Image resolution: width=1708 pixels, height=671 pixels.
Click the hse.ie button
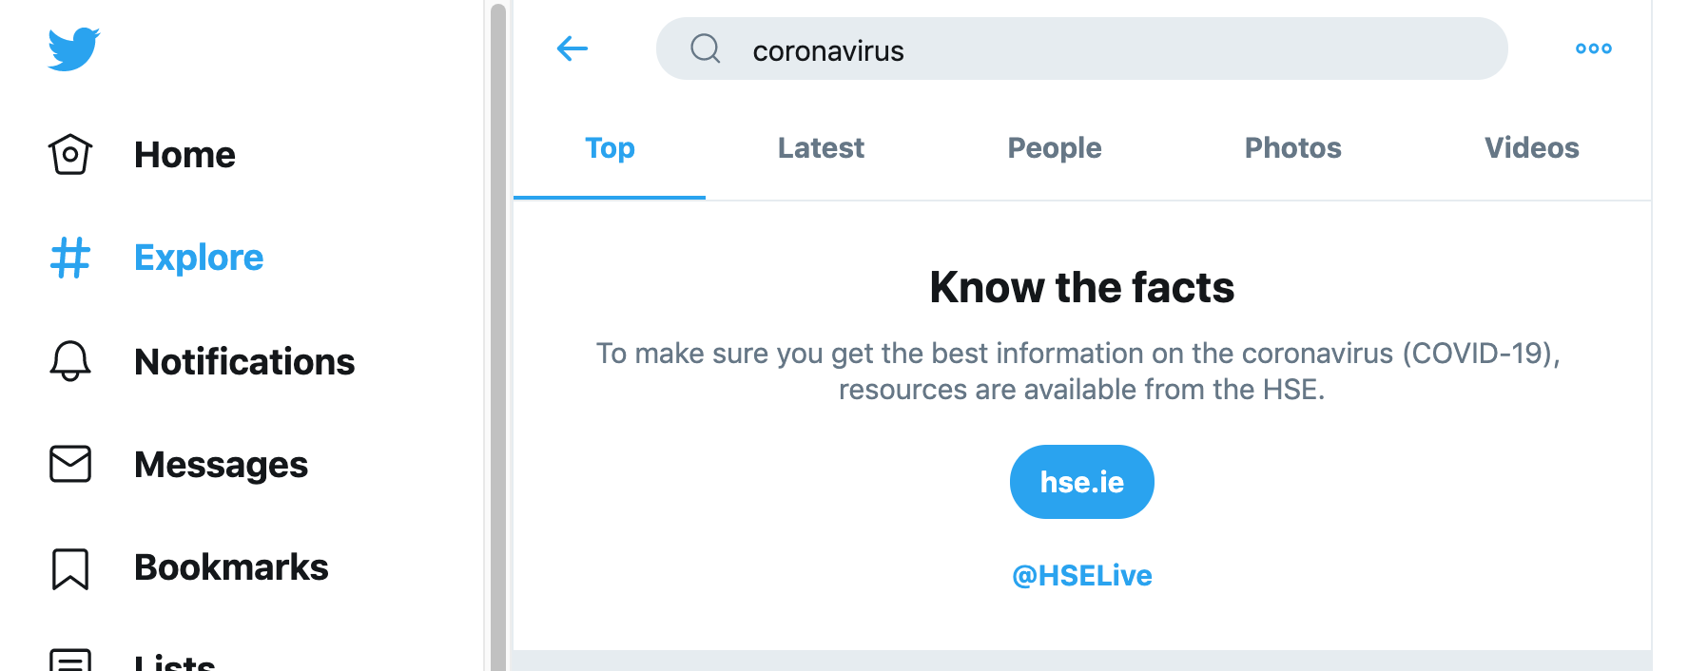click(1082, 482)
